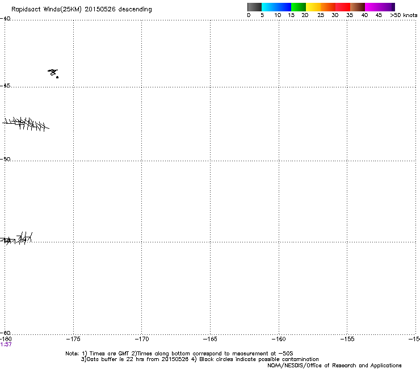Click the small wind barb near -44 latitude
Image resolution: width=420 pixels, height=369 pixels.
click(53, 72)
